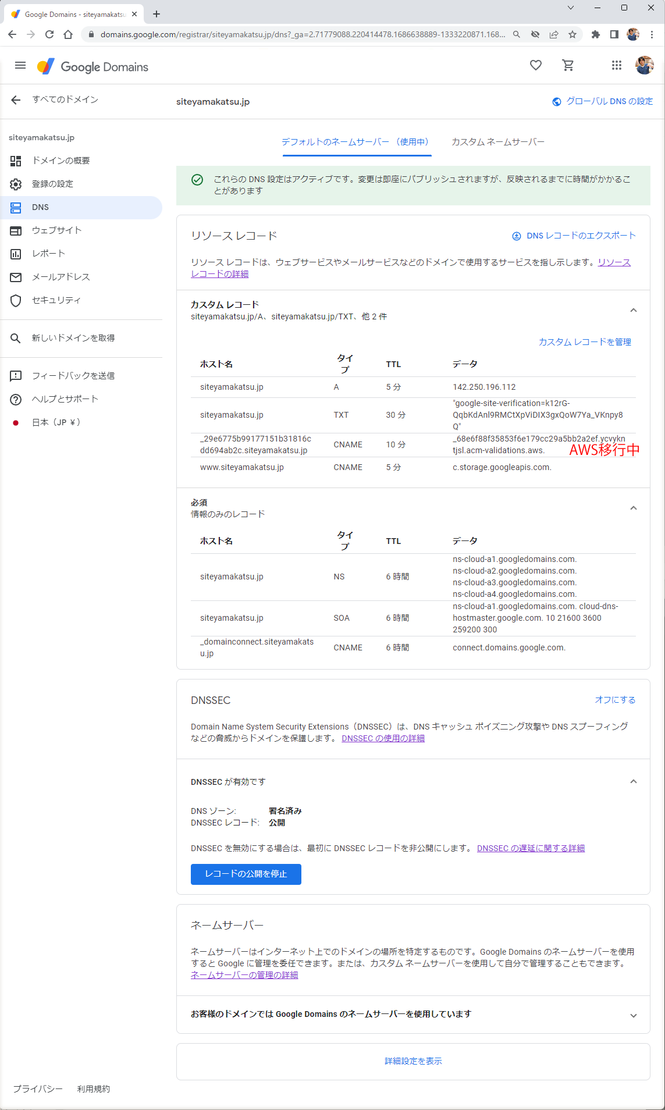The image size is (665, 1110).
Task: Open the shopping cart
Action: [568, 66]
